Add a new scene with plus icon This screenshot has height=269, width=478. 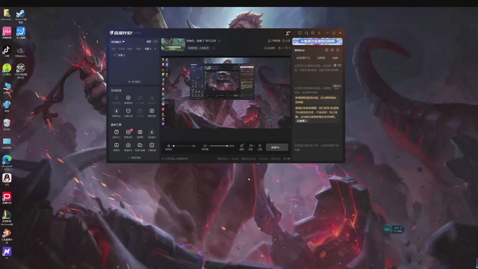(x=155, y=49)
